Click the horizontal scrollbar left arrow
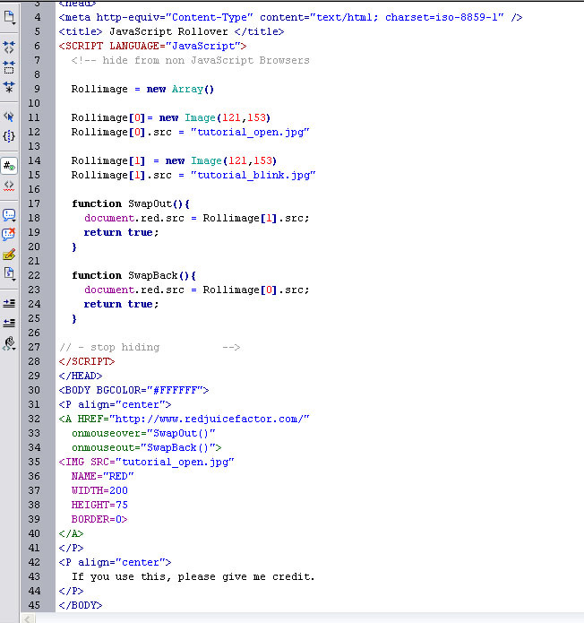 pyautogui.click(x=28, y=619)
